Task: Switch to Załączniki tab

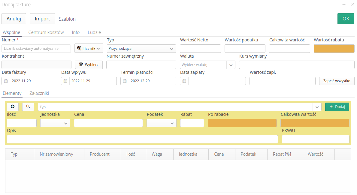Action: [39, 93]
